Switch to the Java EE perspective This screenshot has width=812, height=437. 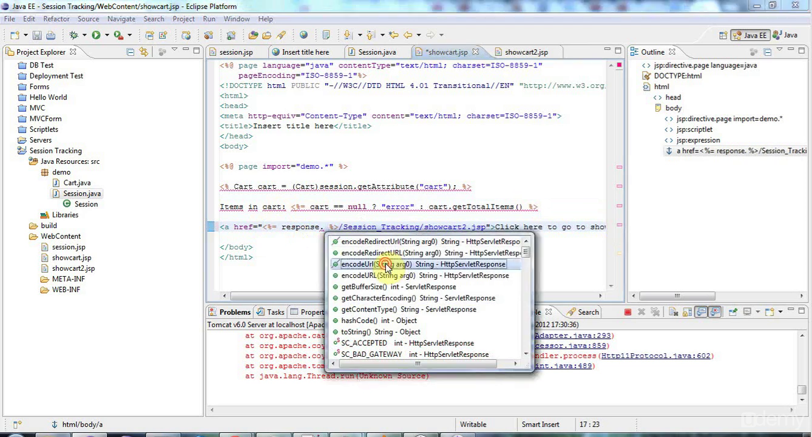pos(750,35)
